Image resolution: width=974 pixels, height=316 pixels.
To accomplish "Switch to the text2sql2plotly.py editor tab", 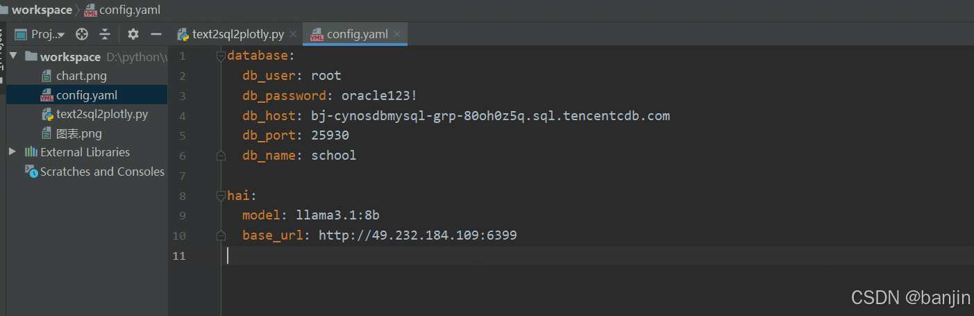I will coord(237,34).
